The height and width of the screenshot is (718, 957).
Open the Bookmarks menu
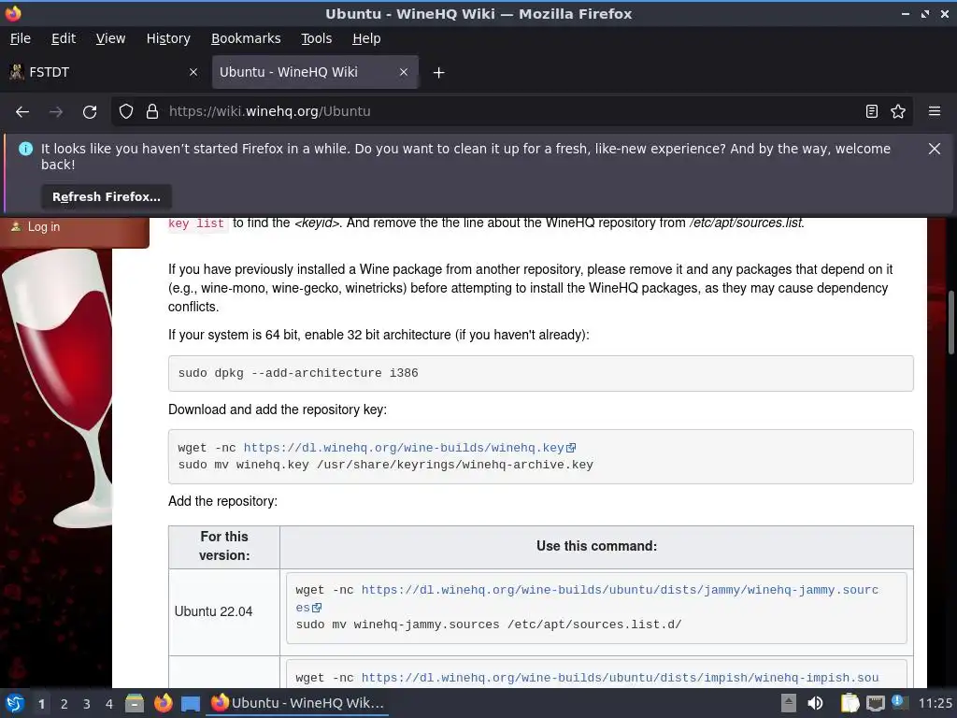click(x=246, y=38)
